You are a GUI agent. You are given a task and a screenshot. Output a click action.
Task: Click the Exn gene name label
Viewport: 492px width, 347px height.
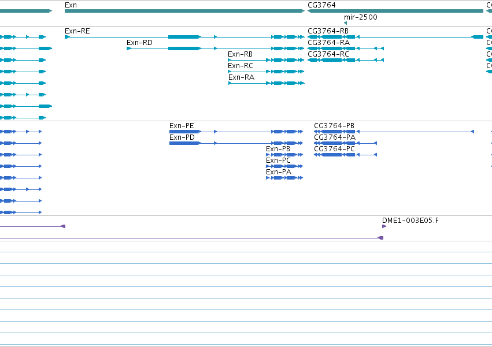point(71,5)
